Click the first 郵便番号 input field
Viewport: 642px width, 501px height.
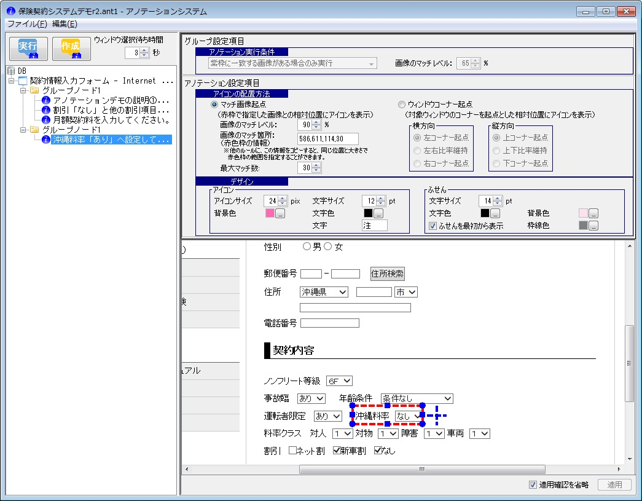(311, 274)
